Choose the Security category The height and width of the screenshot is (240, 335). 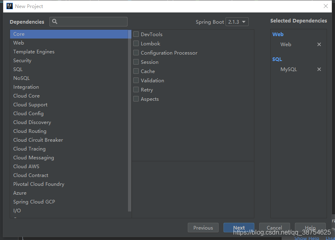tap(69, 61)
